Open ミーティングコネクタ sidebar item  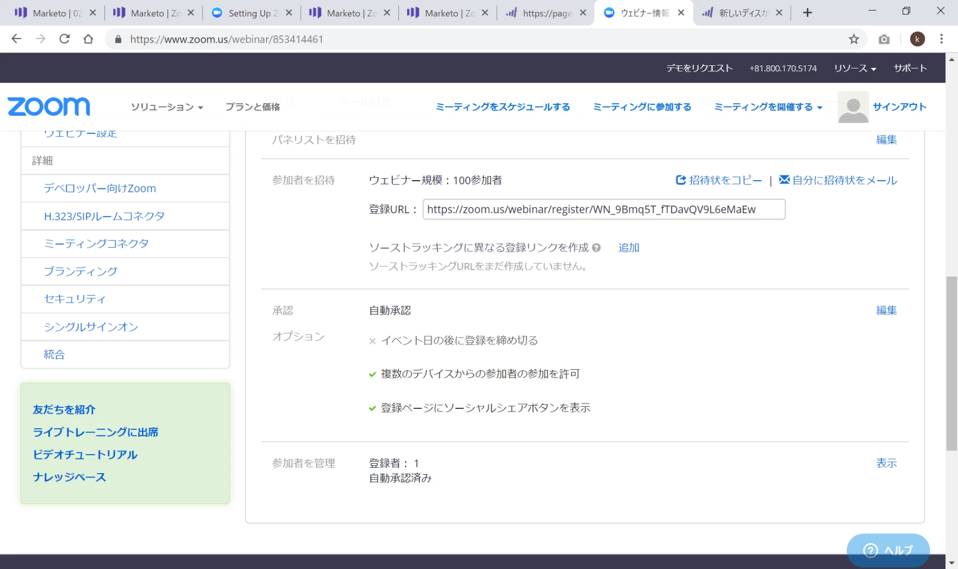(96, 243)
